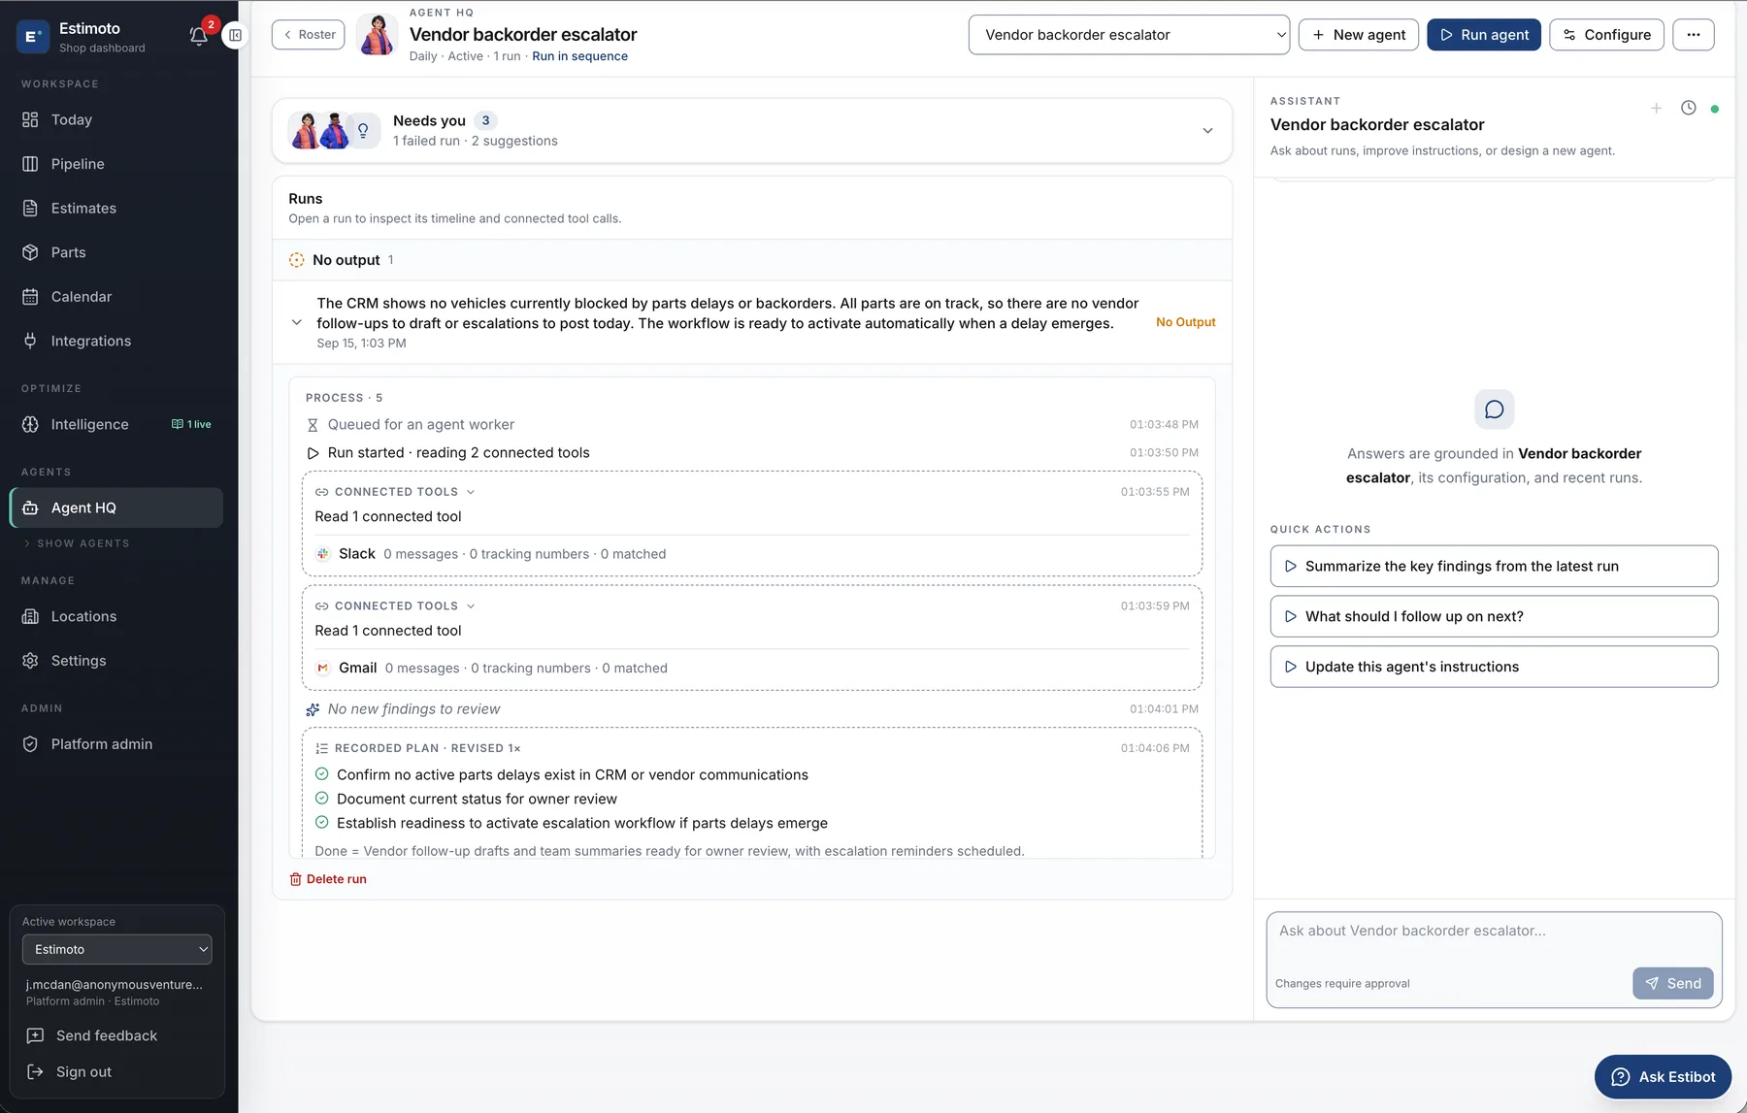This screenshot has width=1747, height=1113.
Task: Open Integrations from sidebar
Action: [x=117, y=341]
